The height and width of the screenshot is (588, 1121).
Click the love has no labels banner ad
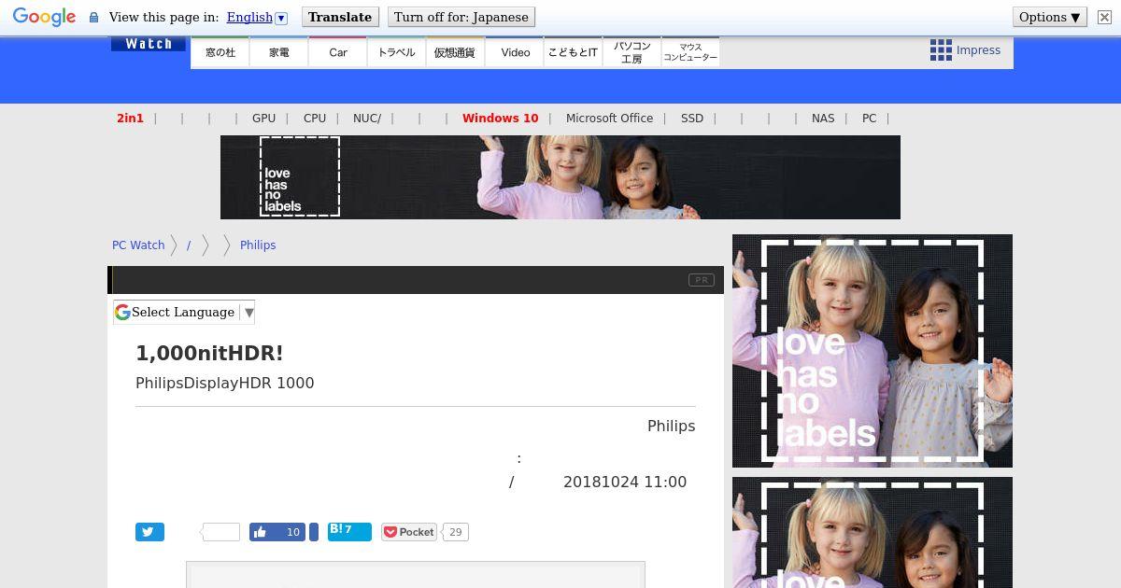click(560, 177)
